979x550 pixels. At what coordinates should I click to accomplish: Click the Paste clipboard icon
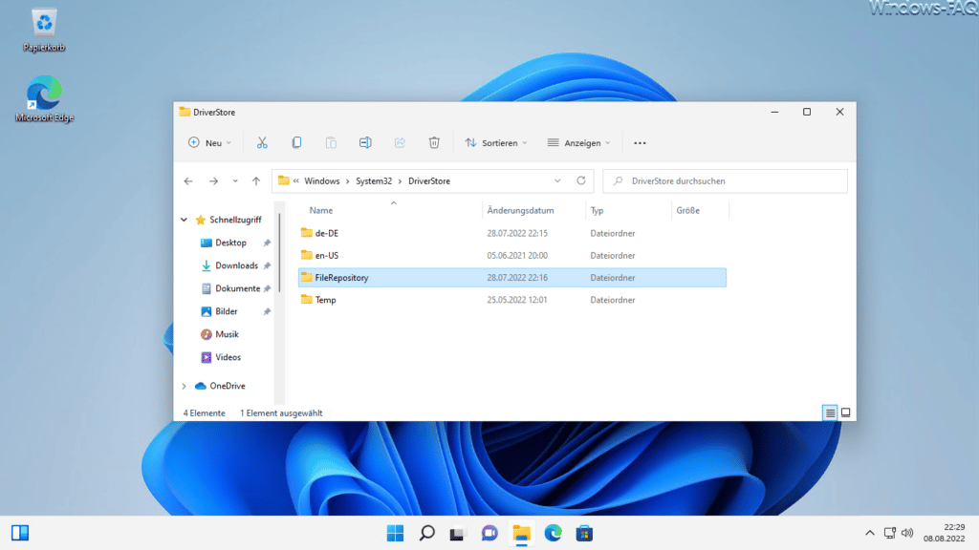click(331, 143)
